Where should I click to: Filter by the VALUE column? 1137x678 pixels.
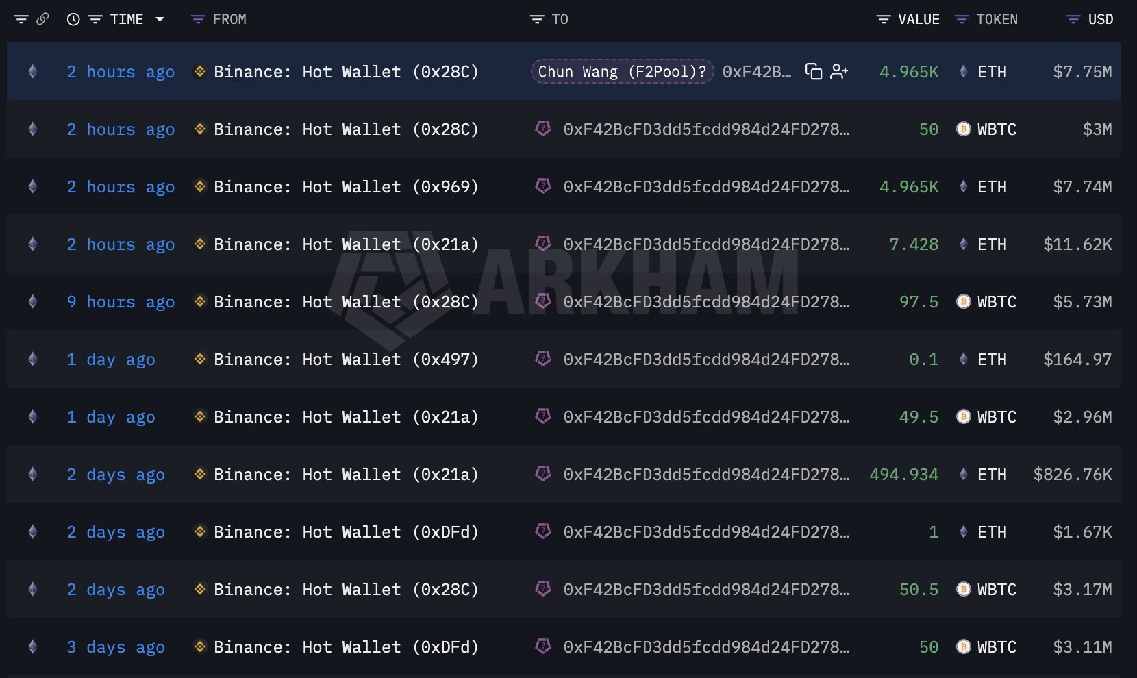tap(884, 20)
